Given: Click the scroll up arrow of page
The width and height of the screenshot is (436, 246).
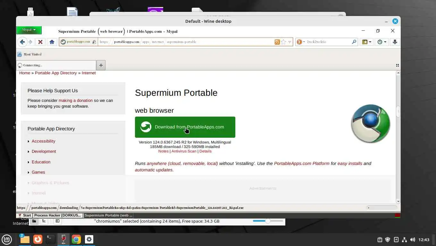Looking at the screenshot, I should [398, 73].
